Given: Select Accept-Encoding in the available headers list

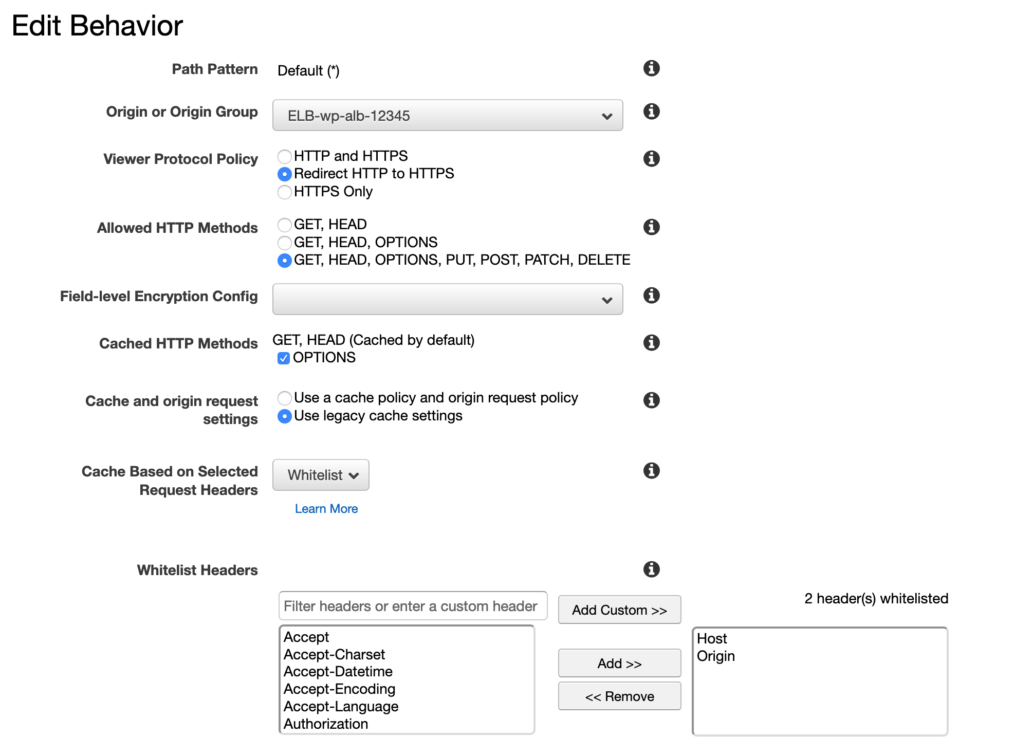Looking at the screenshot, I should click(x=339, y=689).
